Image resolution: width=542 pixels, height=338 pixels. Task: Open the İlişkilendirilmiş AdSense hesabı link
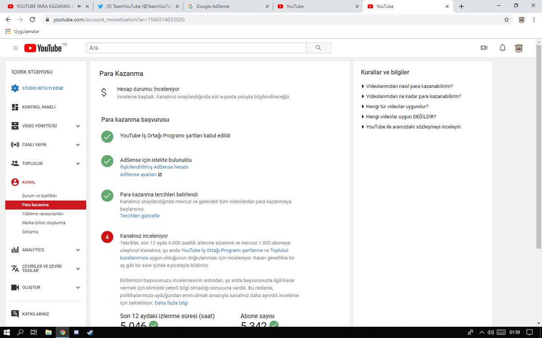point(154,167)
